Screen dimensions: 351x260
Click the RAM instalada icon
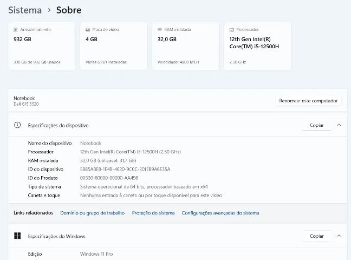[x=160, y=29]
